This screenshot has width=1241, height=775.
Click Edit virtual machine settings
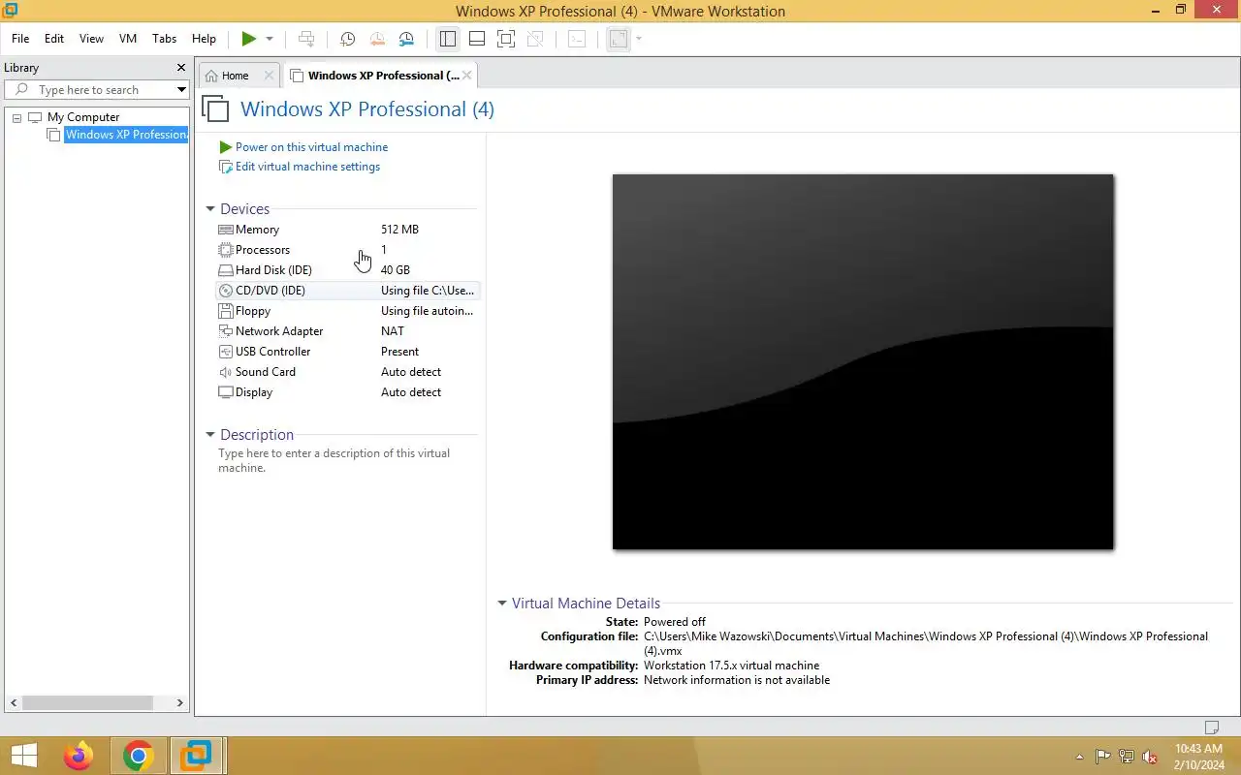[307, 167]
